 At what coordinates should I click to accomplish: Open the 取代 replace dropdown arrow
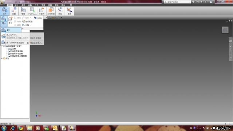click(31, 18)
